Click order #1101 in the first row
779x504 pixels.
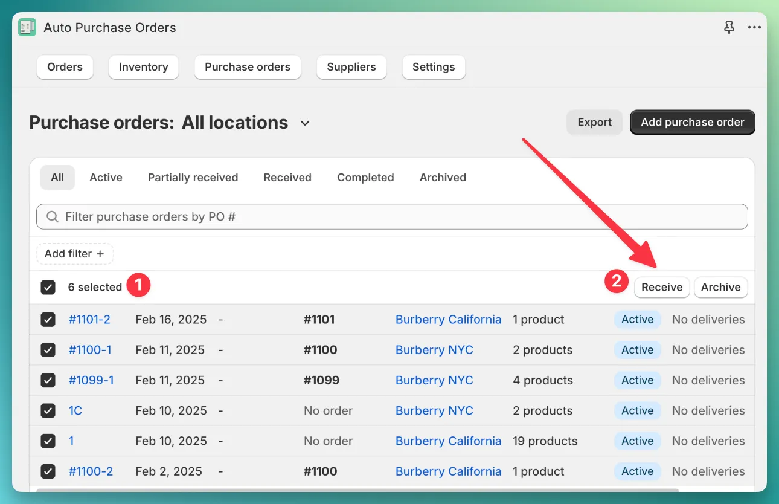320,320
